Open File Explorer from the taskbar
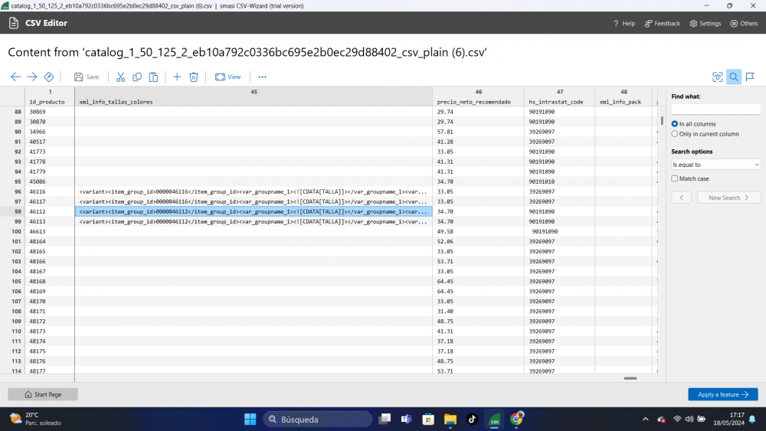The image size is (766, 431). pos(450,420)
